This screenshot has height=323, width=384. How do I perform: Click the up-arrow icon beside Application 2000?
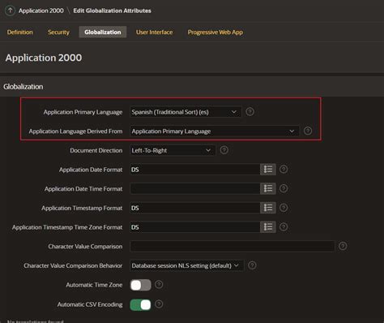coord(10,11)
